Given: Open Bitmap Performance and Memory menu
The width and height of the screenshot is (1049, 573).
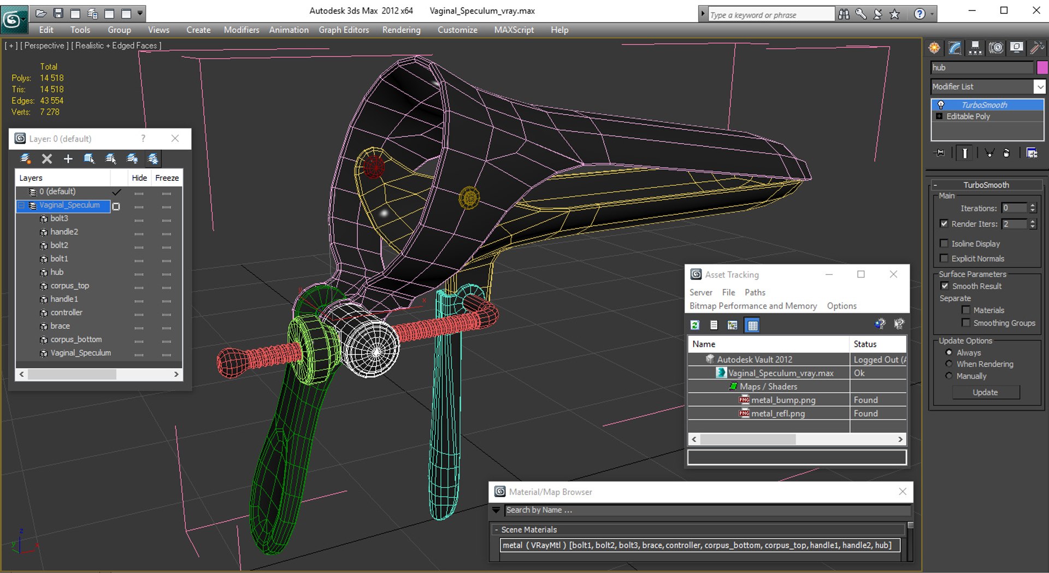Looking at the screenshot, I should pos(753,306).
